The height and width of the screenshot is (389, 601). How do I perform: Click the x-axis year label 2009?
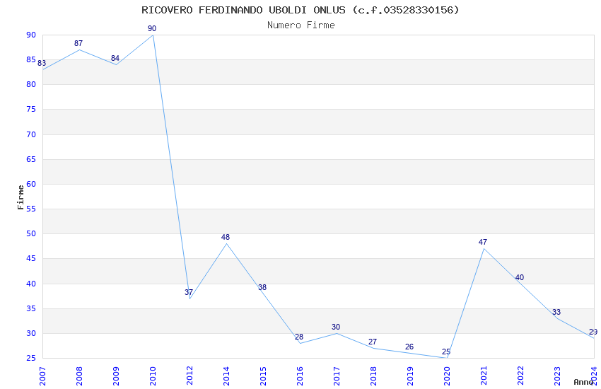[116, 376]
